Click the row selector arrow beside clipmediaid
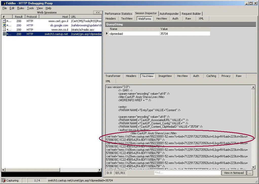This screenshot has width=259, height=184. (x=107, y=34)
